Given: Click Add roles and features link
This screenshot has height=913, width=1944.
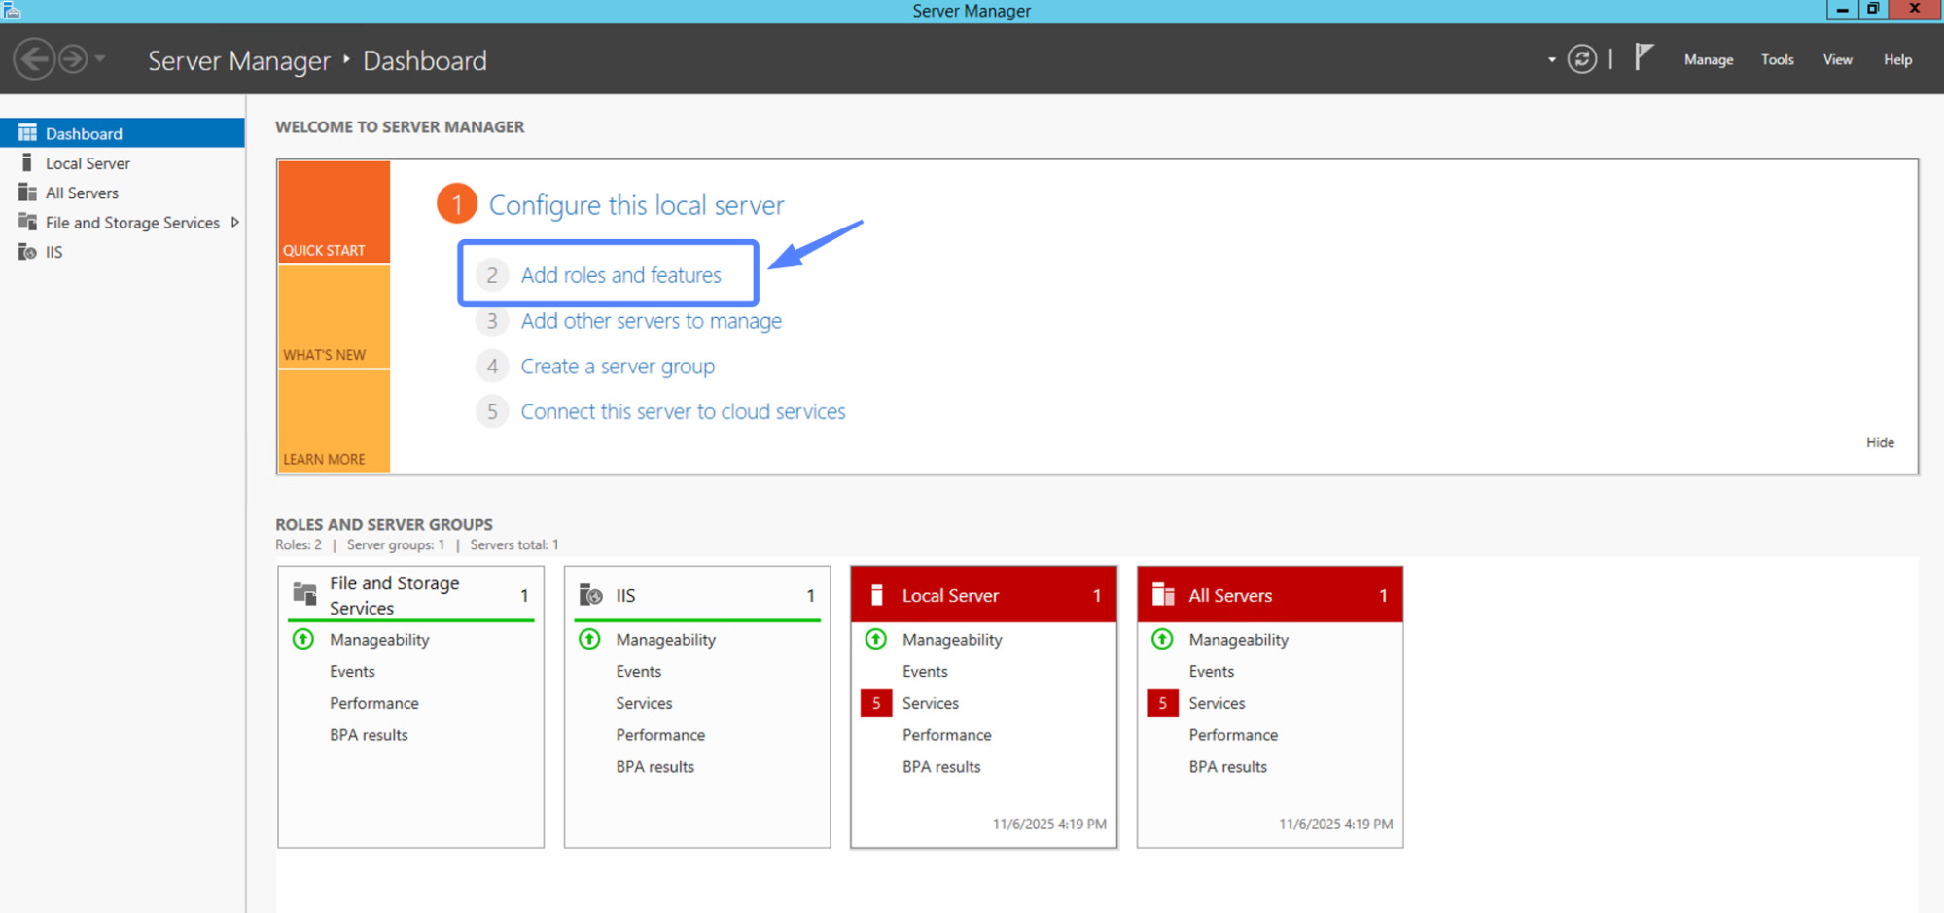Looking at the screenshot, I should coord(620,275).
